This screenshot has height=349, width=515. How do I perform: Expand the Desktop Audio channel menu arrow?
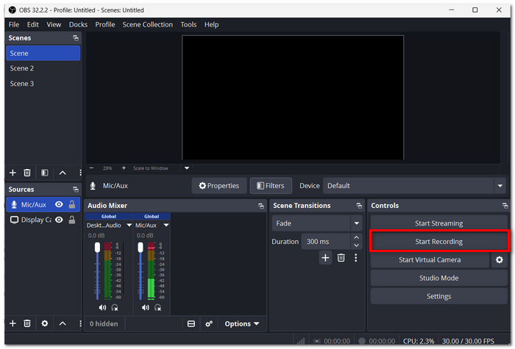click(129, 225)
